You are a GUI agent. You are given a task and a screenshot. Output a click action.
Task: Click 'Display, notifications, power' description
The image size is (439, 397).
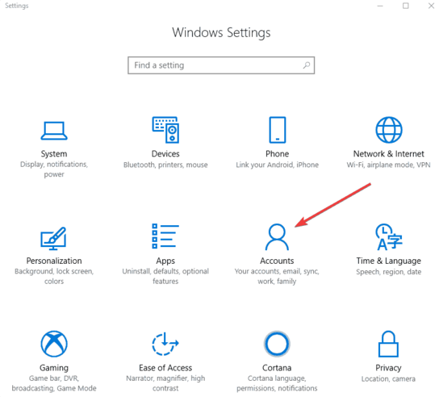click(x=54, y=169)
